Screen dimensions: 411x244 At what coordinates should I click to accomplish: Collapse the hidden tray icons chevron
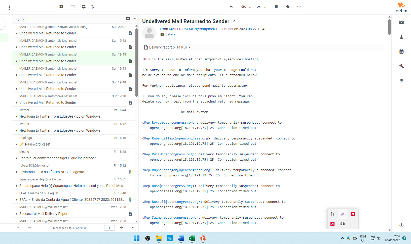(342, 238)
